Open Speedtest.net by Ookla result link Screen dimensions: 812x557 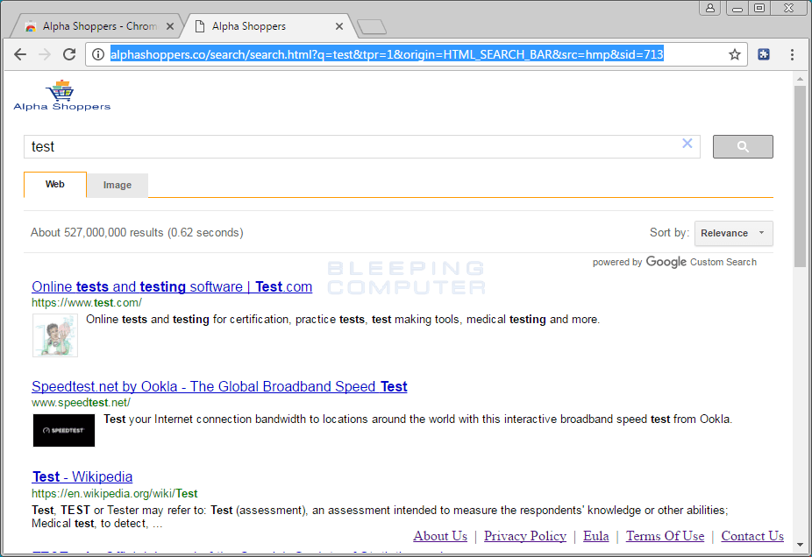click(219, 386)
